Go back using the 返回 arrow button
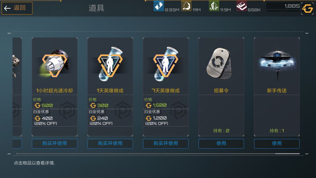The height and width of the screenshot is (178, 316). (17, 8)
